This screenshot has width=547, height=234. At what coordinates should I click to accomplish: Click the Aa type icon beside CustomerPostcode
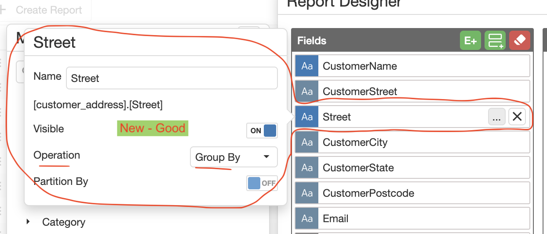tap(307, 193)
